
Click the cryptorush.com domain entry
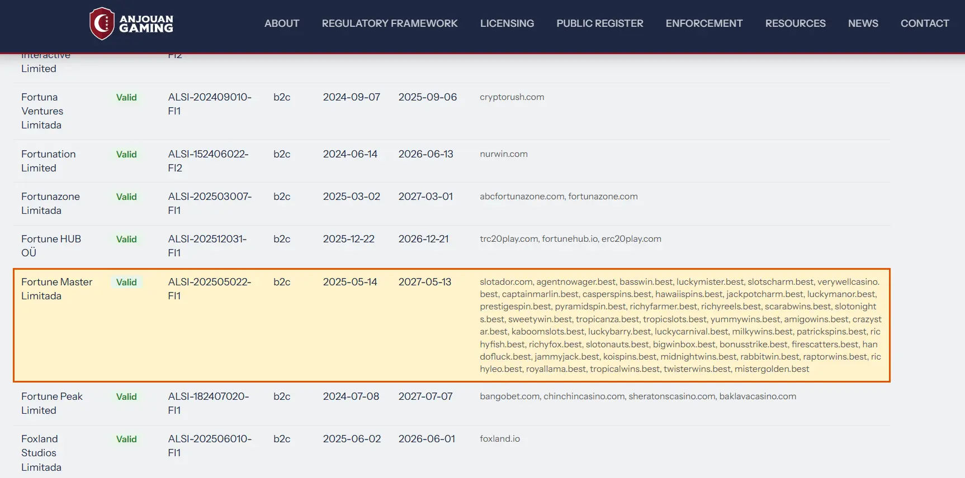pyautogui.click(x=512, y=97)
